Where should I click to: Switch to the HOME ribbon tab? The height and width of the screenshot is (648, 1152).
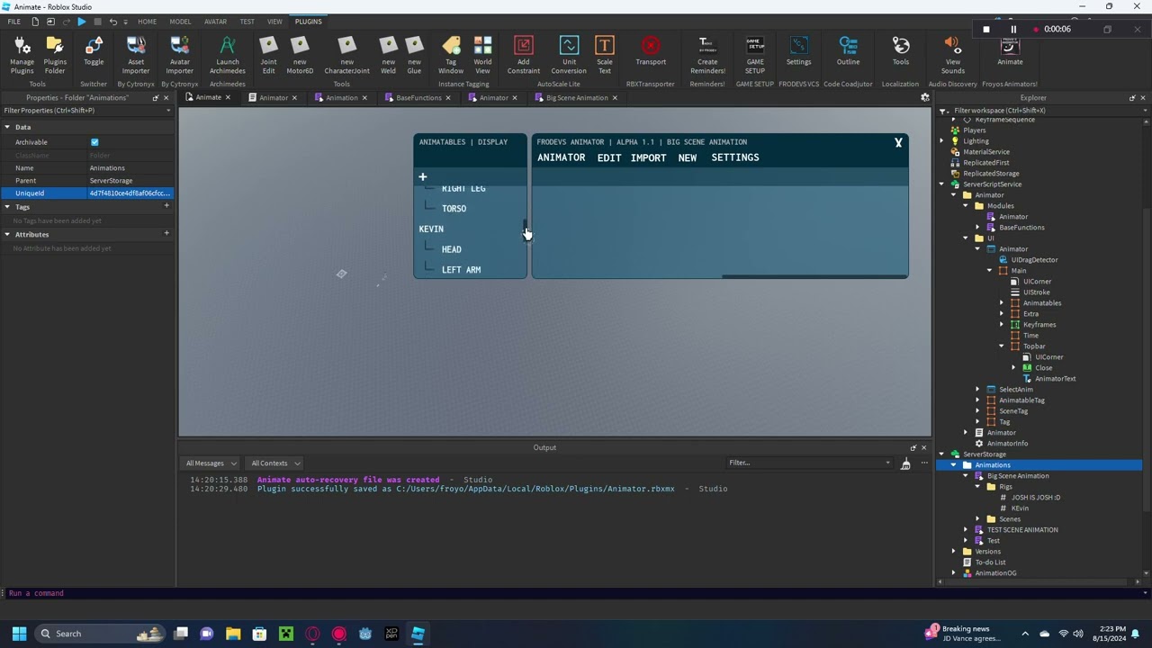[x=147, y=22]
